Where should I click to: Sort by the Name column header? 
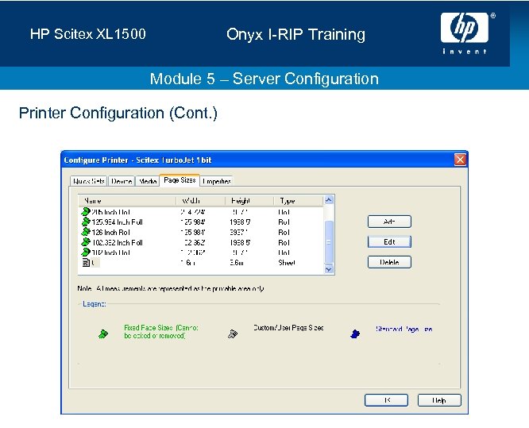[x=128, y=201]
